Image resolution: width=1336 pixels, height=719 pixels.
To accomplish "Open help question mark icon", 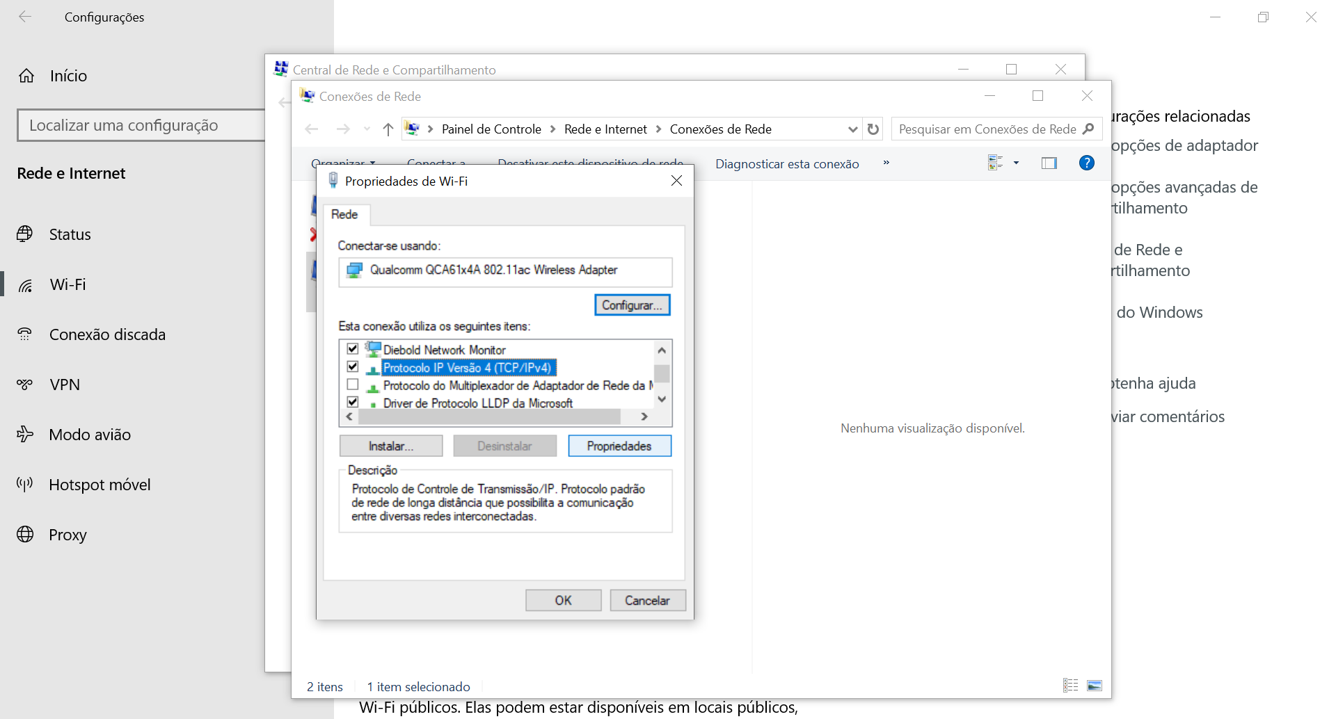I will click(x=1086, y=163).
